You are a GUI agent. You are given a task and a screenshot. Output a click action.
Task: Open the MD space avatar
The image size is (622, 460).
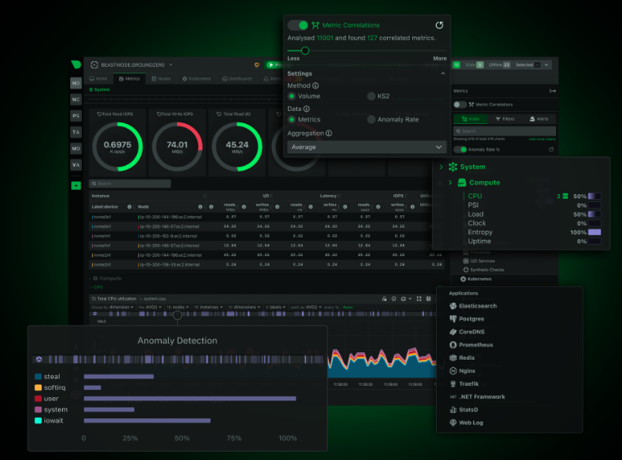76,148
